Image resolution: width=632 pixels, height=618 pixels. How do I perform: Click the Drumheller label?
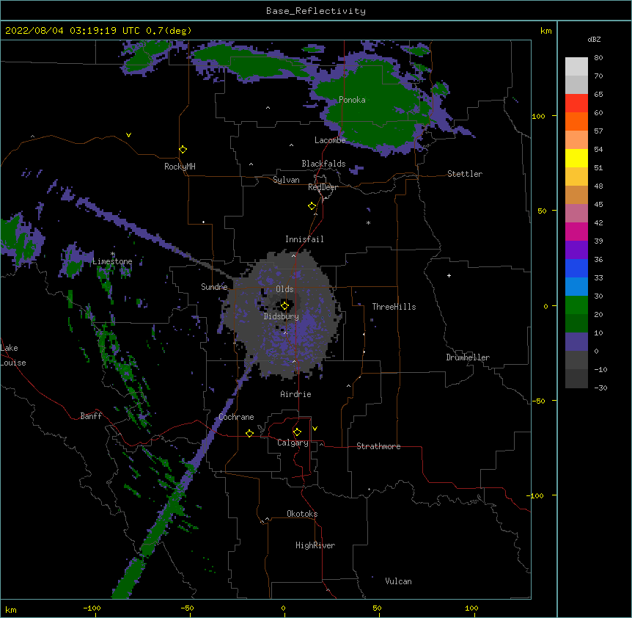click(468, 357)
